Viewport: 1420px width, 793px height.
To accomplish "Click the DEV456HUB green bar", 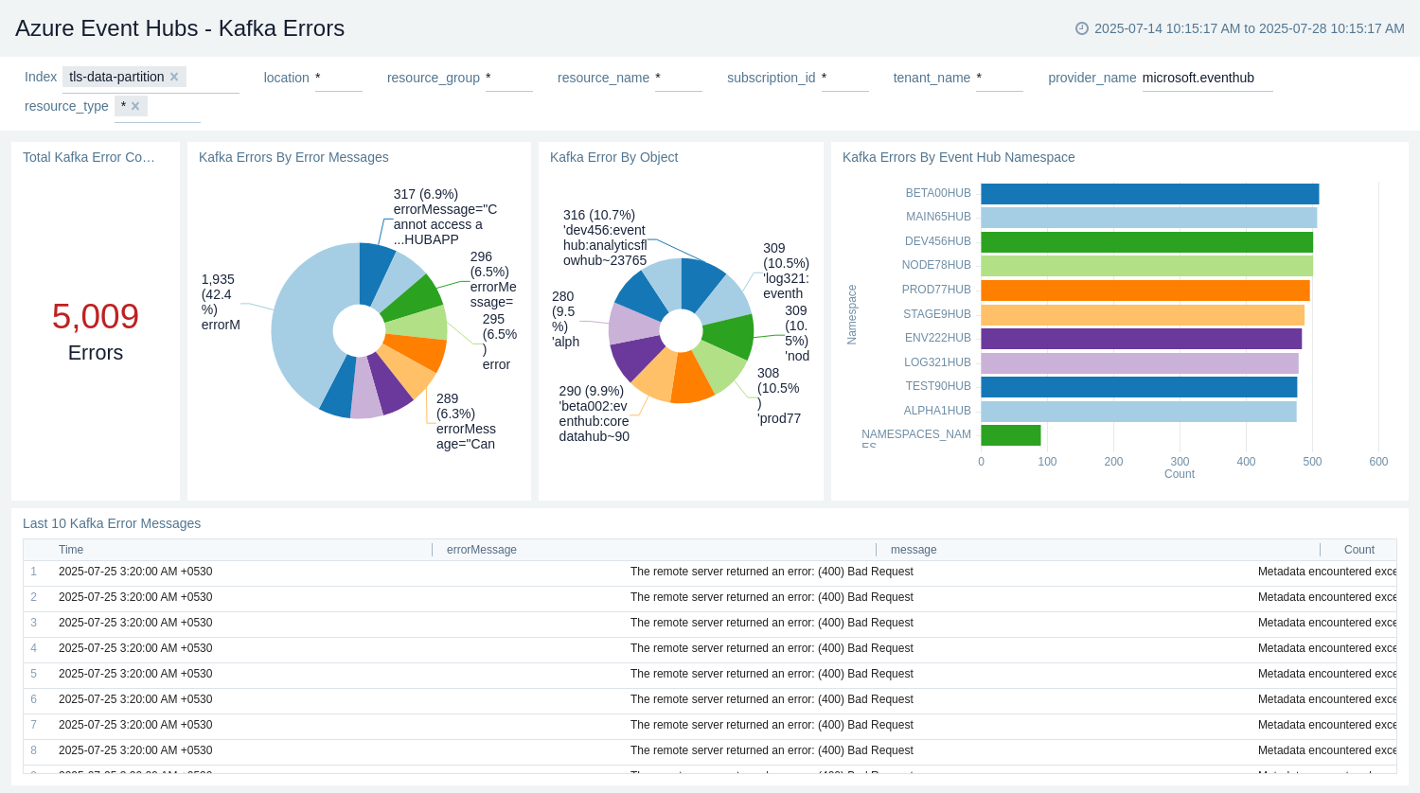I will pyautogui.click(x=1146, y=242).
